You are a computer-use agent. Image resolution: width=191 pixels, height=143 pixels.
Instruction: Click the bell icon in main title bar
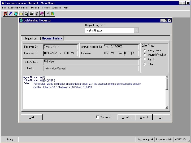pos(3,3)
